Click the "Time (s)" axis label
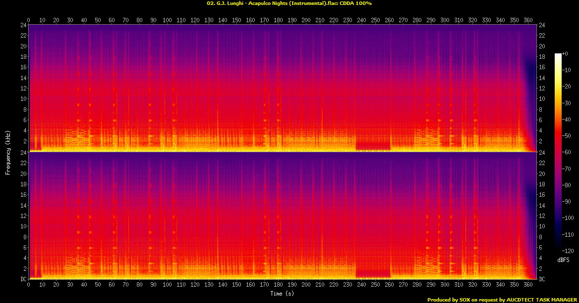579x303 pixels. click(x=282, y=294)
